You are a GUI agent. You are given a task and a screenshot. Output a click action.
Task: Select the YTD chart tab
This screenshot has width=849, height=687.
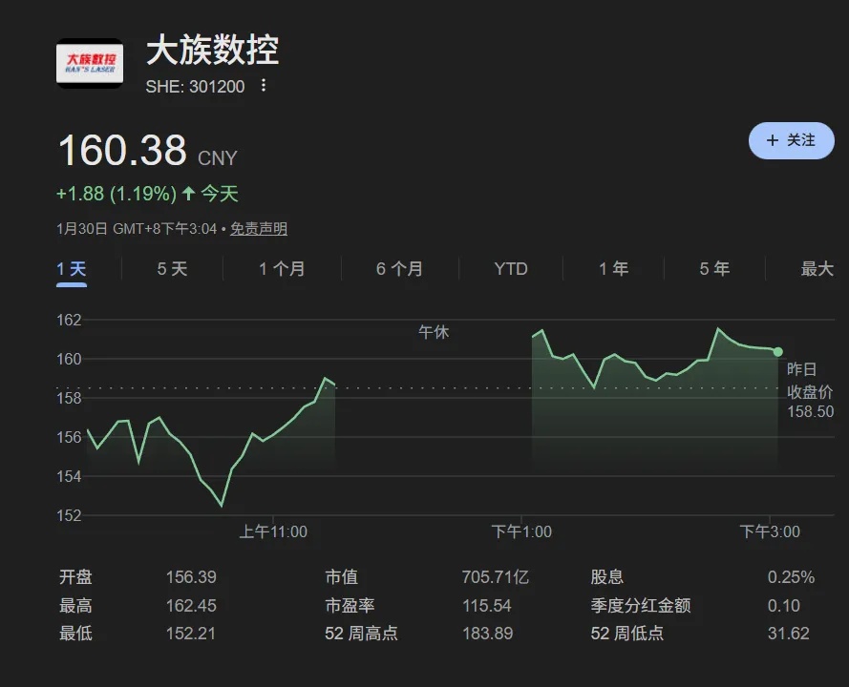[511, 269]
